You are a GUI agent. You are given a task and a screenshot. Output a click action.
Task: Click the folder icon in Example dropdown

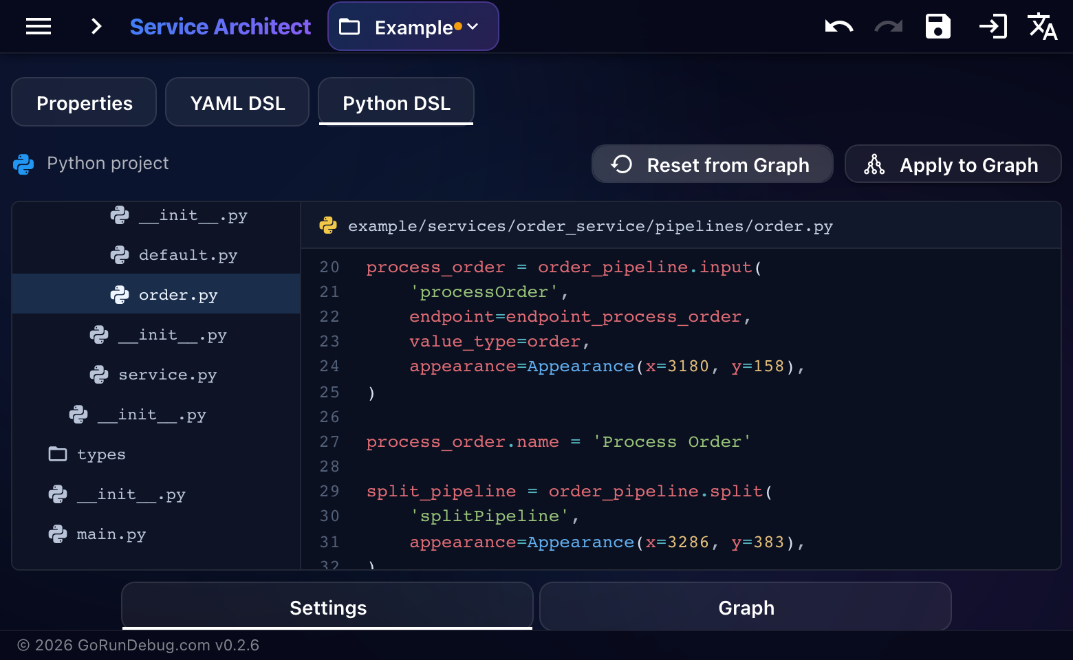click(x=349, y=27)
